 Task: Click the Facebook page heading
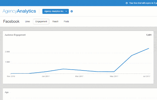[11, 21]
